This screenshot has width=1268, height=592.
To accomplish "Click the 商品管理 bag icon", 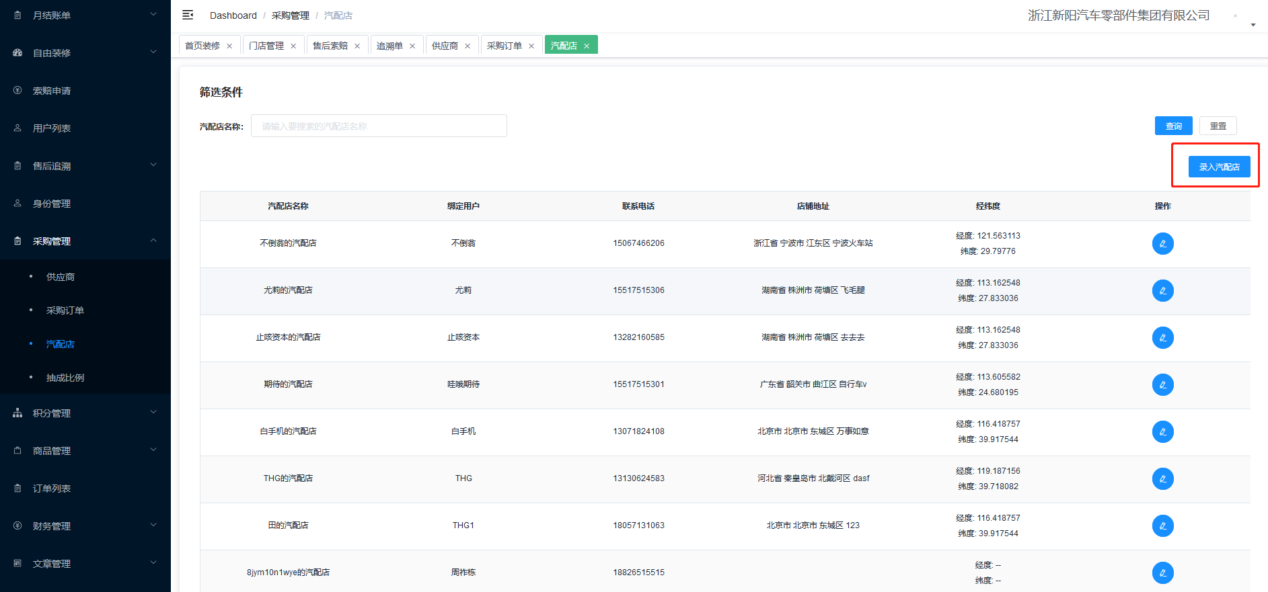I will (x=17, y=450).
